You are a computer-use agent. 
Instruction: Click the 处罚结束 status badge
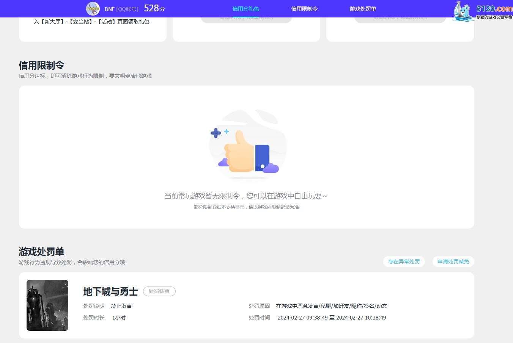click(x=159, y=291)
